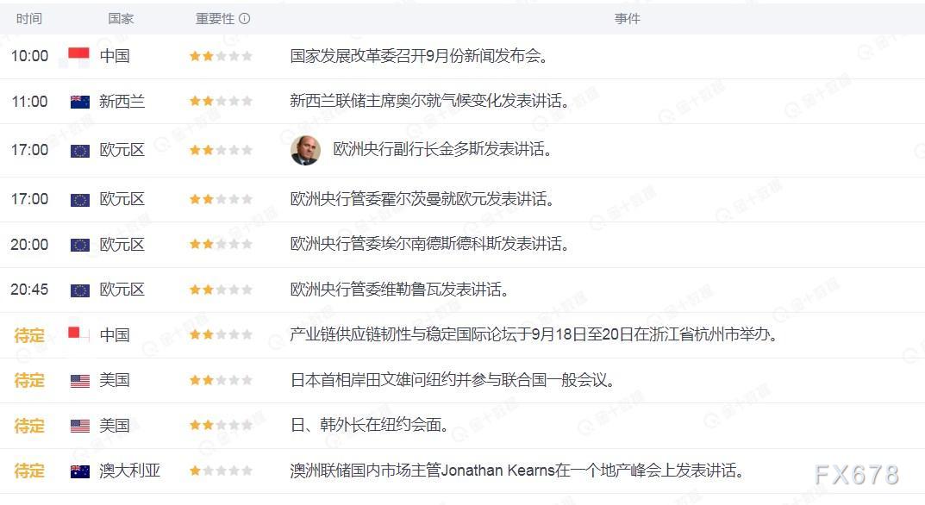Open the 欧洲央行管委霍尔茨曼 speech event
The image size is (925, 505).
[x=422, y=199]
